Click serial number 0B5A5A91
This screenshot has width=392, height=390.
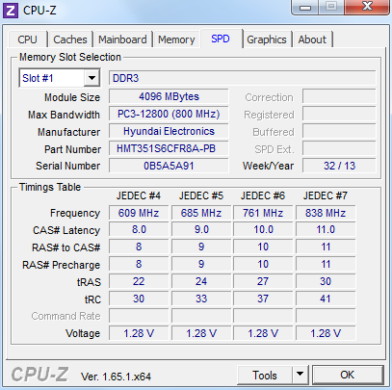(169, 166)
